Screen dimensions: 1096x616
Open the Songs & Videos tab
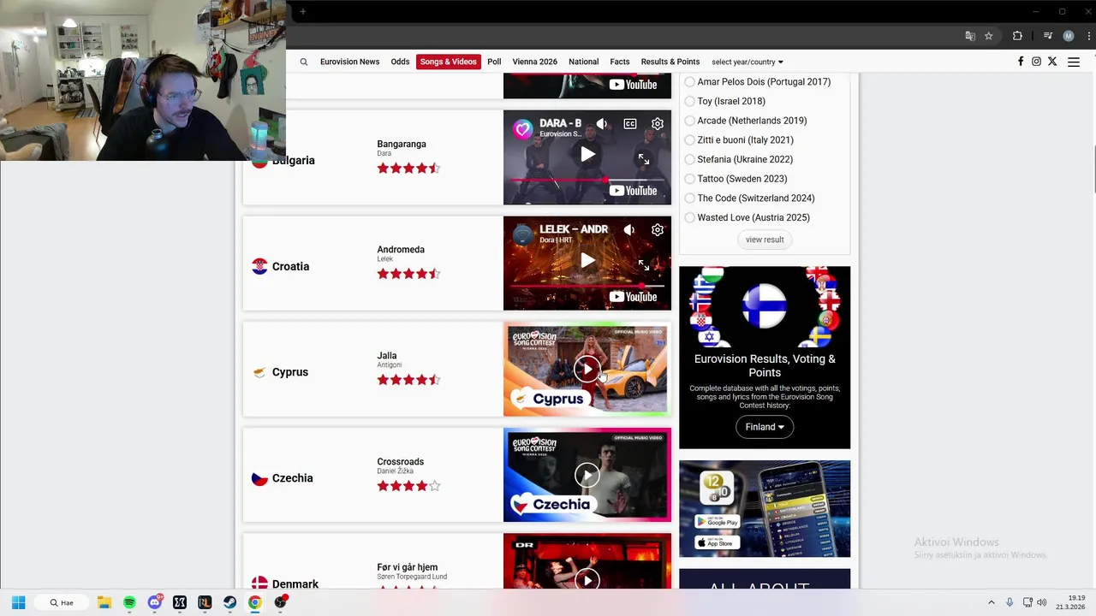pos(449,62)
